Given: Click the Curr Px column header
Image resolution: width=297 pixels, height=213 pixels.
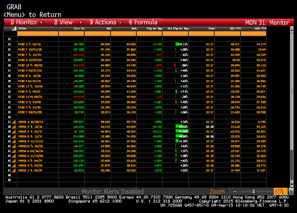Looking at the screenshot, I should [71, 29].
